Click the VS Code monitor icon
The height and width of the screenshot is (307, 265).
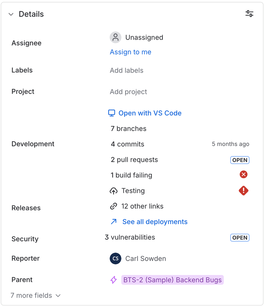tap(112, 113)
